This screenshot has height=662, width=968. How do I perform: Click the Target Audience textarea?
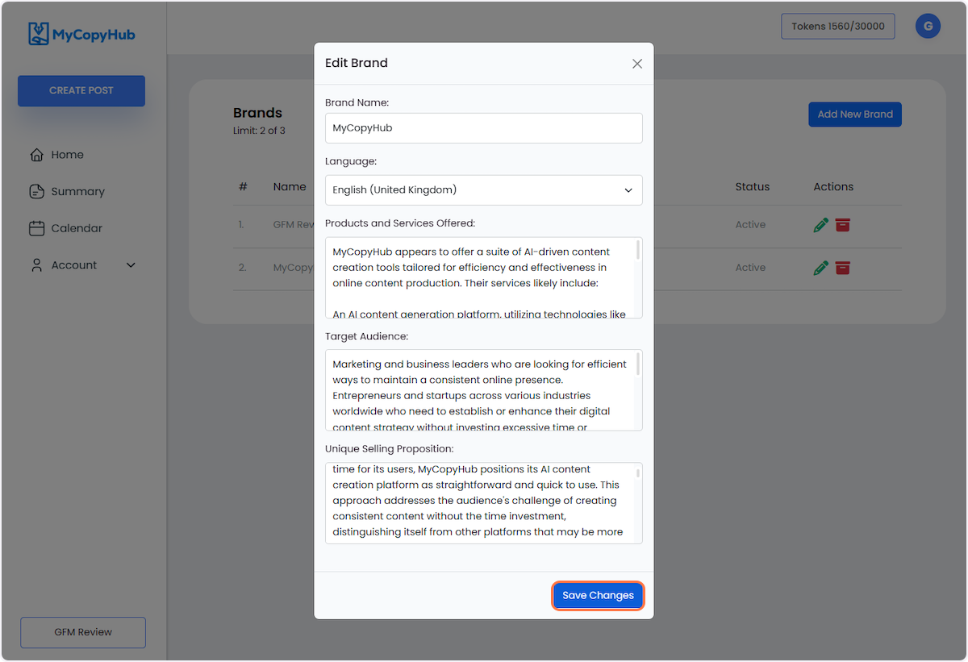(x=484, y=390)
